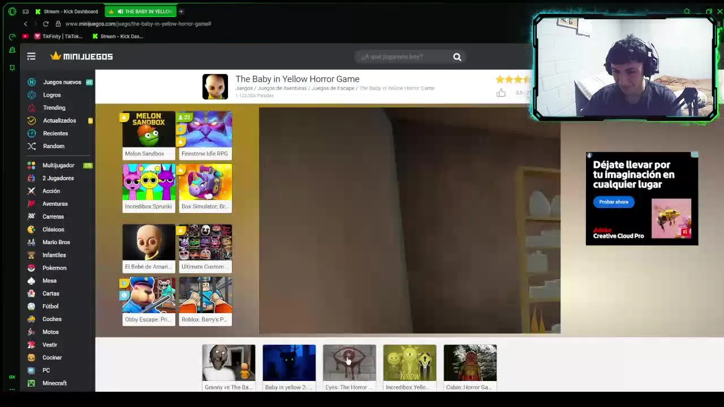724x407 pixels.
Task: Click Probar ahora in the Adobe ad
Action: (614, 202)
